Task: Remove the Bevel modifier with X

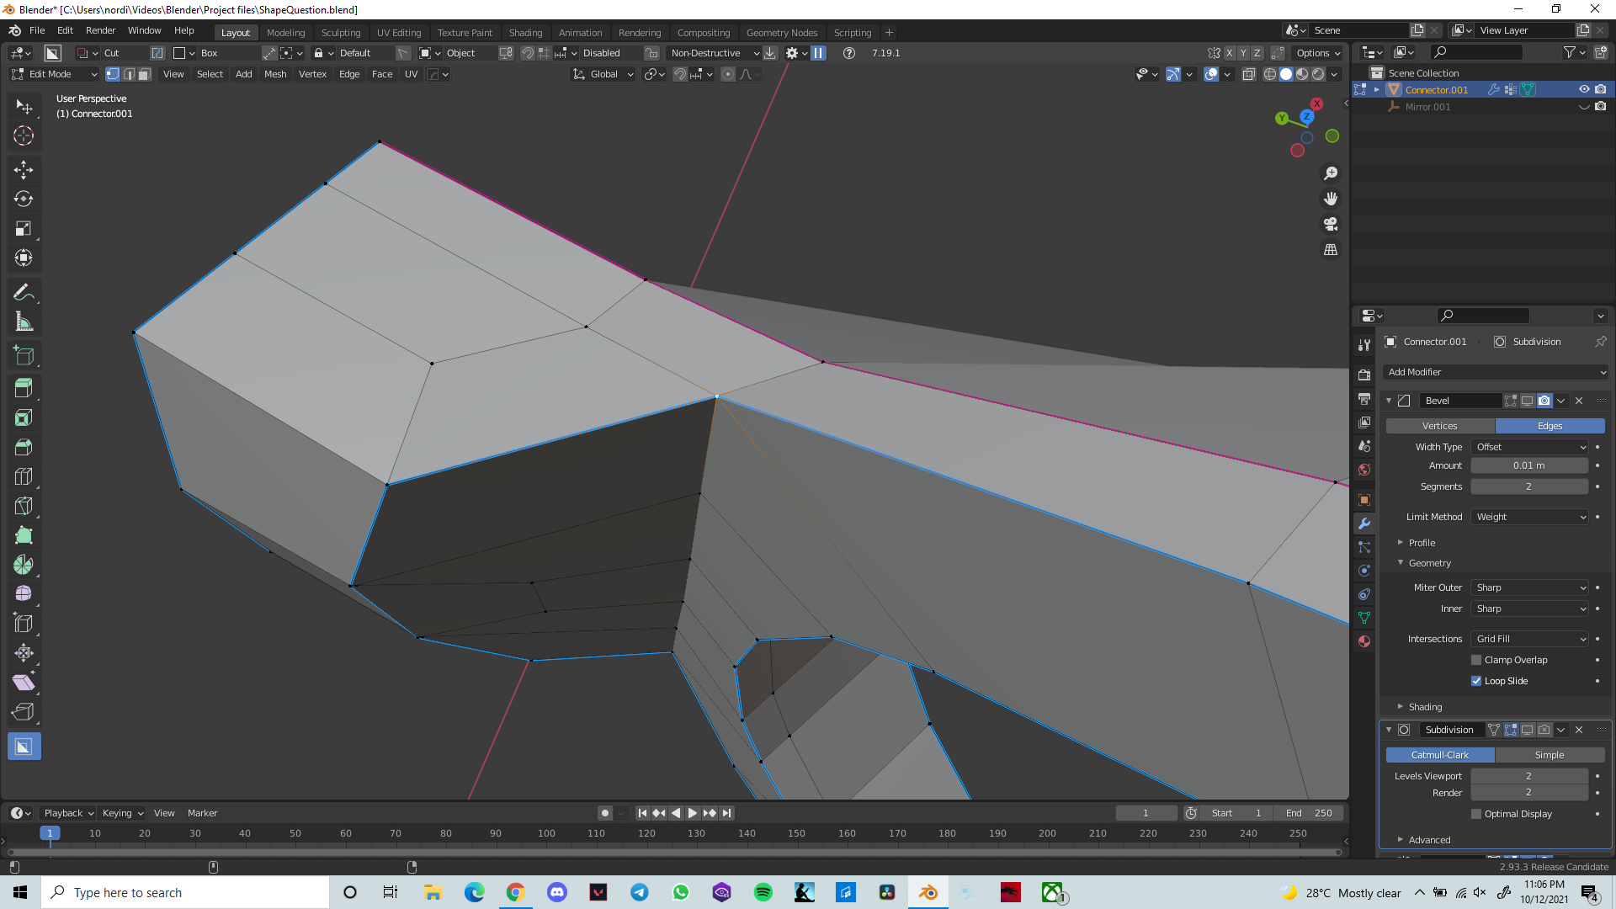Action: 1579,401
